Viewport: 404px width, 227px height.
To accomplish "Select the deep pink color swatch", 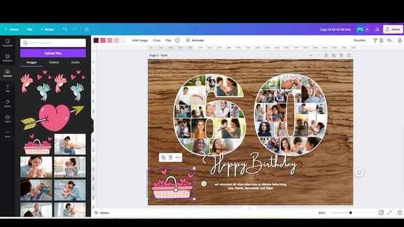I will [103, 40].
